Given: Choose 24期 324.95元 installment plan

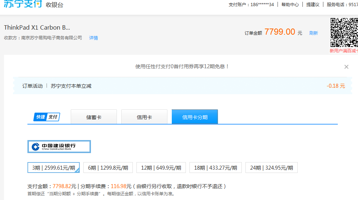Looking at the screenshot, I should 271,168.
